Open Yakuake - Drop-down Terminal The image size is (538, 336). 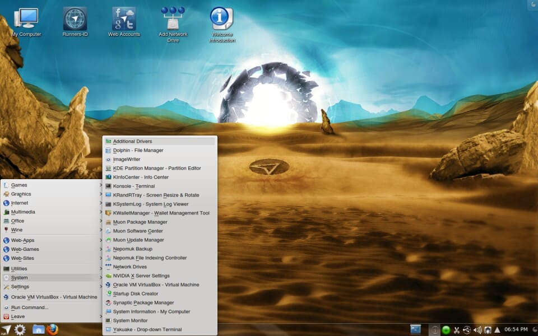[x=160, y=329]
